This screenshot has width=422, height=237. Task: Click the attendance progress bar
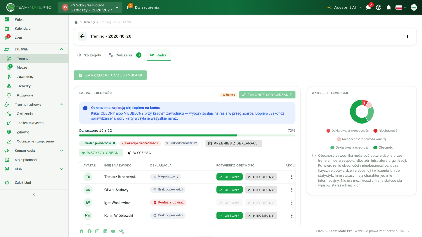tap(187, 135)
